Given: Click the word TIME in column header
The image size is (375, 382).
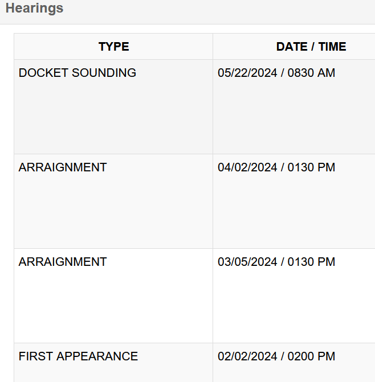Looking at the screenshot, I should [332, 47].
